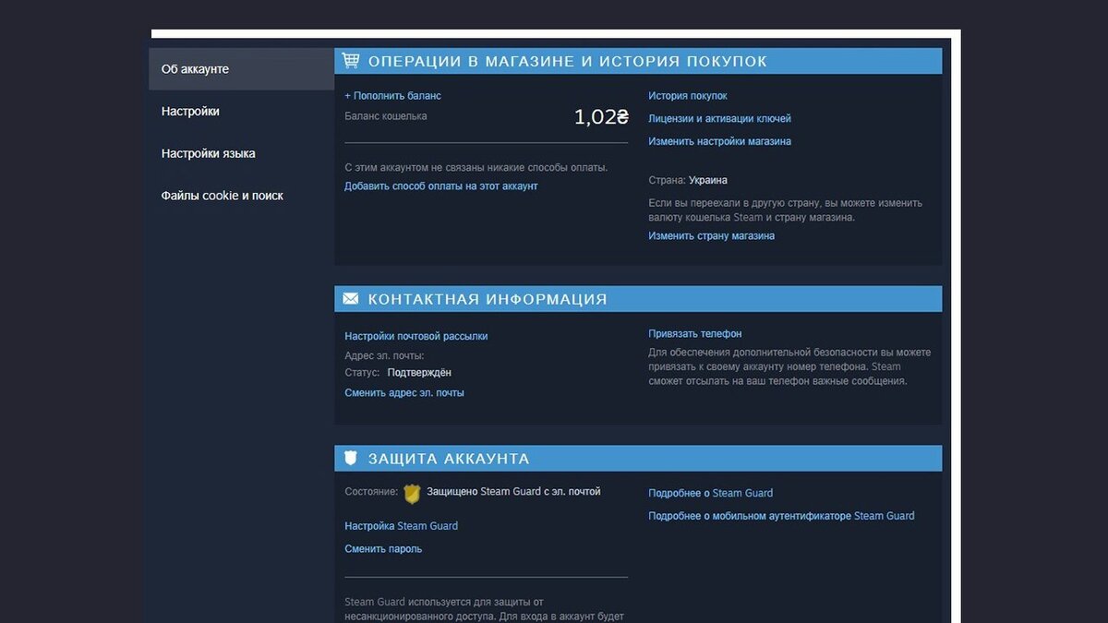
Task: Open Подробнее о мобильном аутентификаторе Steam Guard
Action: pyautogui.click(x=781, y=517)
